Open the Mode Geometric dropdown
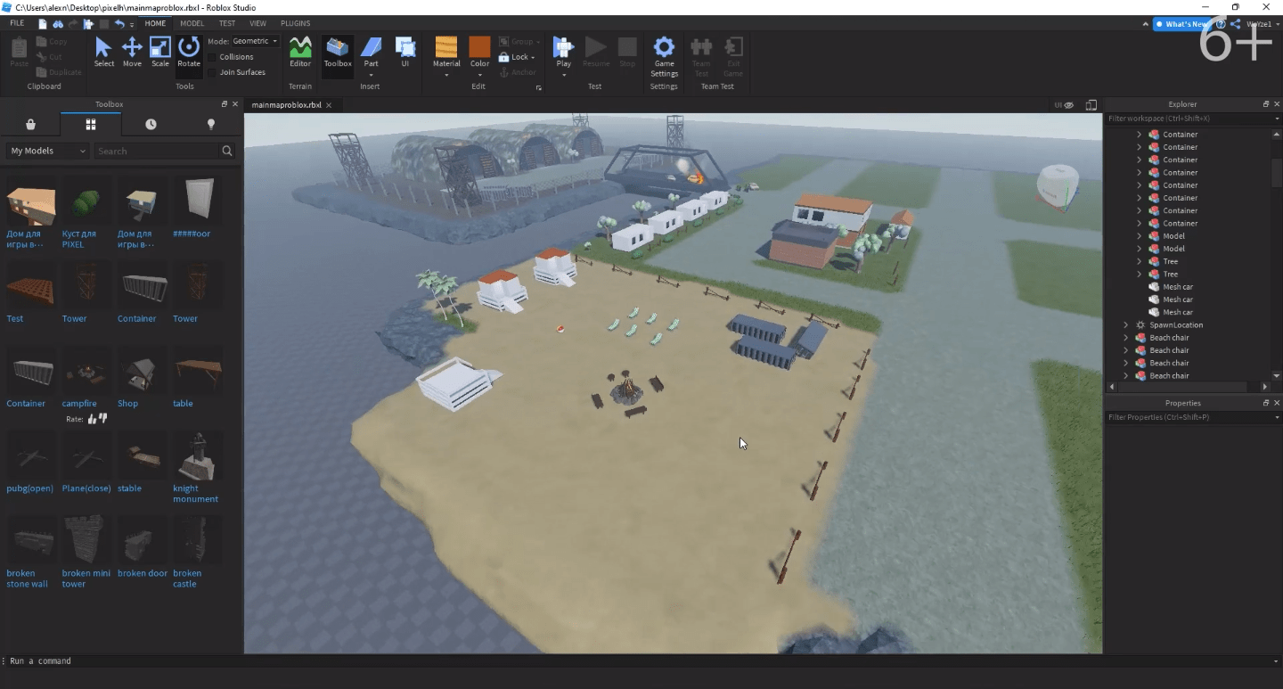Image resolution: width=1283 pixels, height=689 pixels. click(x=256, y=41)
